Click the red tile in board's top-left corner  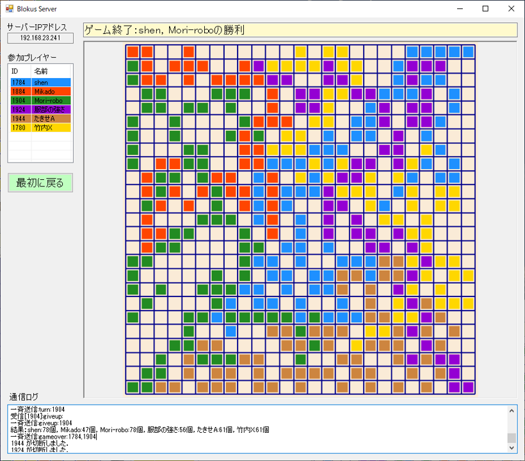click(x=133, y=52)
